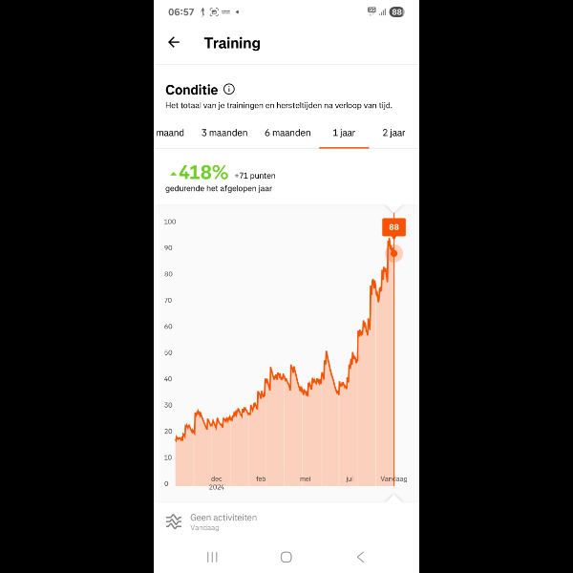This screenshot has width=573, height=573.
Task: Tap the chart at the feb label
Action: (x=261, y=477)
